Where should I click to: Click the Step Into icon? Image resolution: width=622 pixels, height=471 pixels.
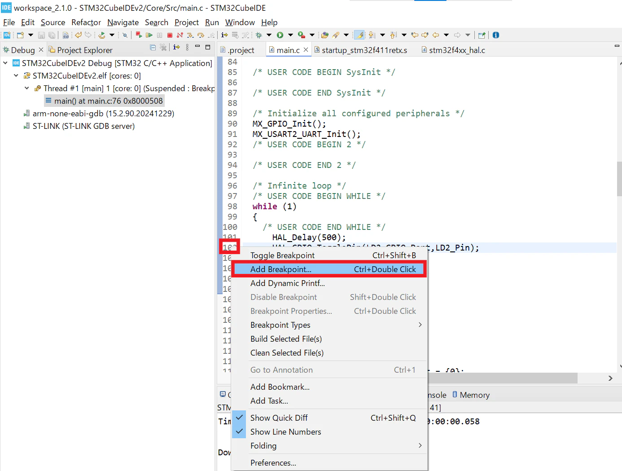[190, 35]
